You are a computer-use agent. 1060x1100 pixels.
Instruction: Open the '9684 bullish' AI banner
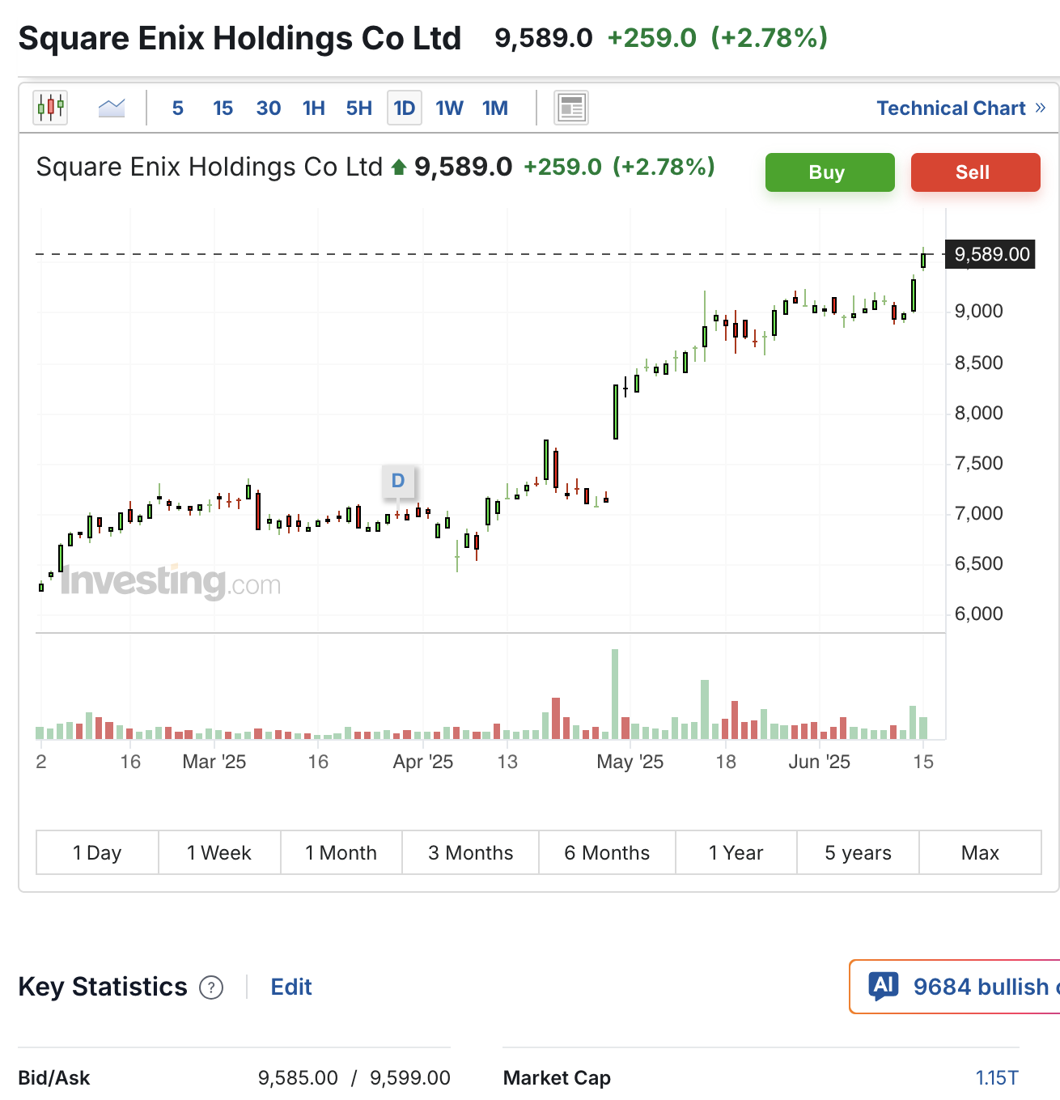955,987
